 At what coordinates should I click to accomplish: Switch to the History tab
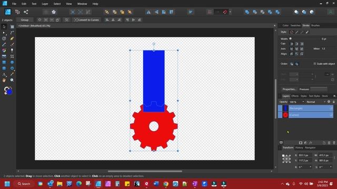299,148
